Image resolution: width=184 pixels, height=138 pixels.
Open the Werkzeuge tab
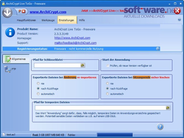click(48, 20)
